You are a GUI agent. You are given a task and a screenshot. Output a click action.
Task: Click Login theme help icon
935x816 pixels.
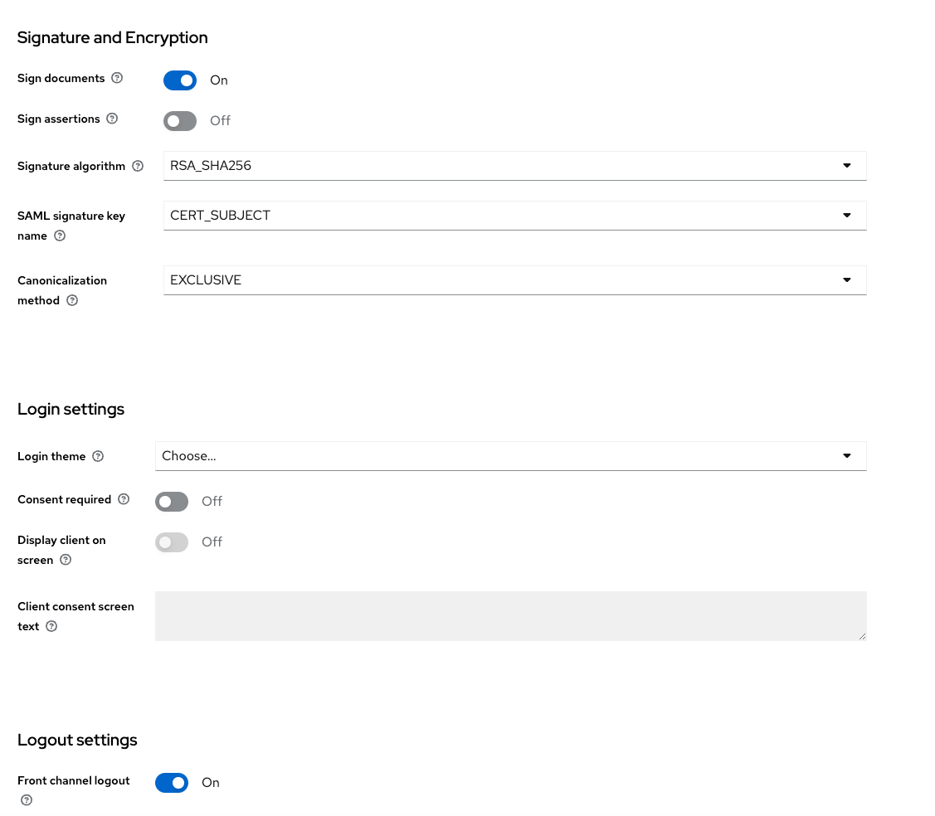98,456
